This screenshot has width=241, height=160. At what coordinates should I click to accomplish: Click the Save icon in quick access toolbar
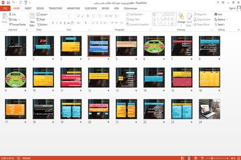pyautogui.click(x=8, y=2)
